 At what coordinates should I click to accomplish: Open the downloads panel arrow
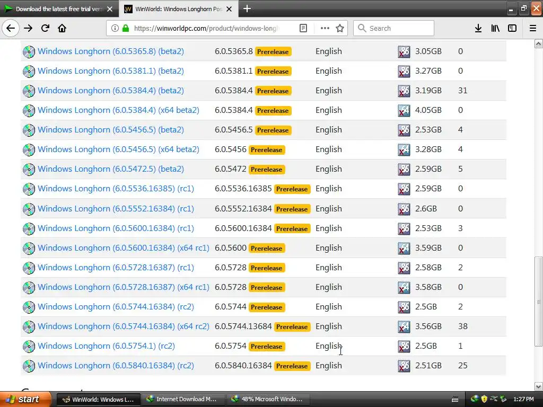(x=478, y=28)
